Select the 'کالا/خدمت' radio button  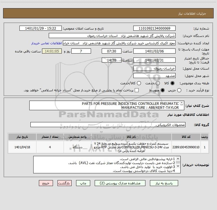[x=139, y=83]
